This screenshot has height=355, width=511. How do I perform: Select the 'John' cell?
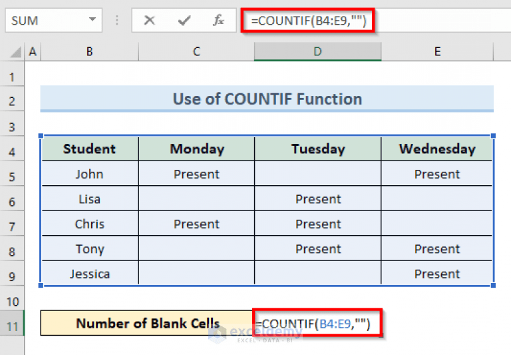coord(90,174)
